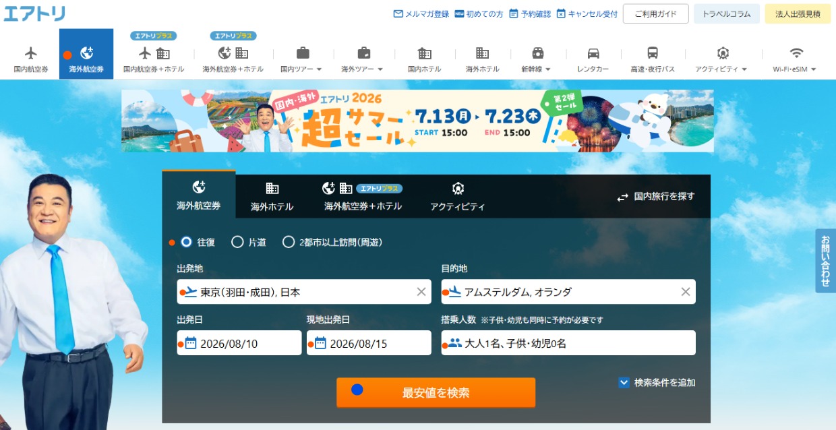Switch to 海外航空券+ホテル search tab
This screenshot has width=836, height=430.
click(x=363, y=196)
